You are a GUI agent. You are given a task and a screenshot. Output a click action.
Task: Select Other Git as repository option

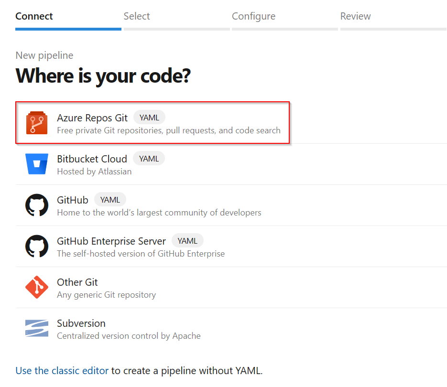tap(143, 287)
